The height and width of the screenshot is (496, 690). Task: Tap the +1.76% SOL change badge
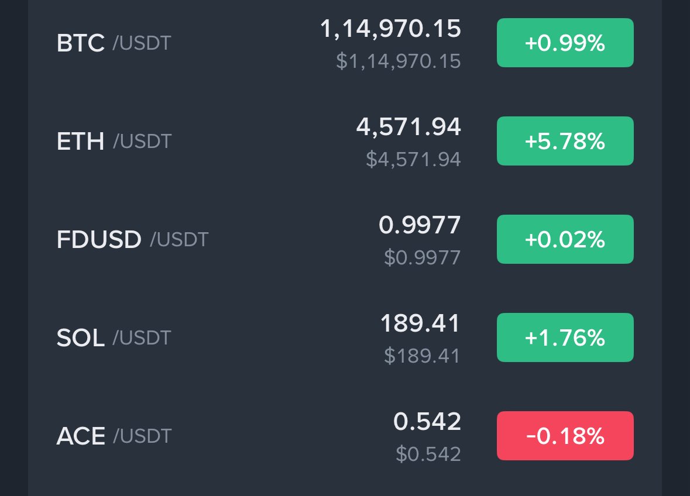[x=565, y=337]
